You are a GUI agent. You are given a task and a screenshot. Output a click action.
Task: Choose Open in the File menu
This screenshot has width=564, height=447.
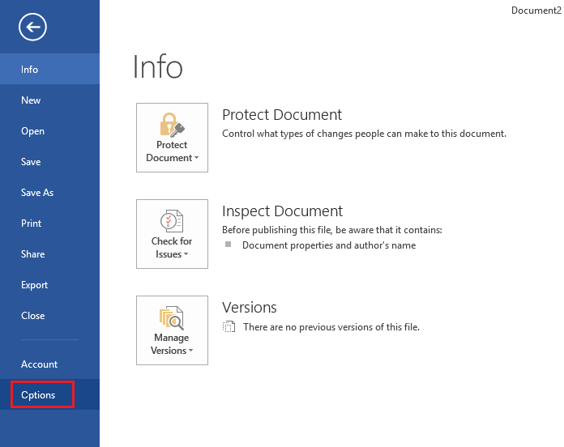point(49,131)
